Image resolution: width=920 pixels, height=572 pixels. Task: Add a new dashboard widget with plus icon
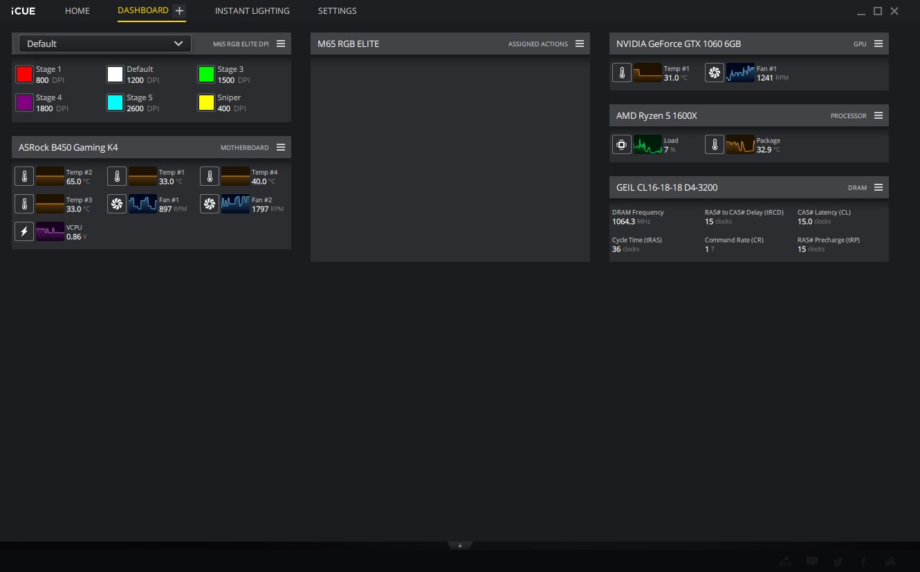(x=179, y=11)
